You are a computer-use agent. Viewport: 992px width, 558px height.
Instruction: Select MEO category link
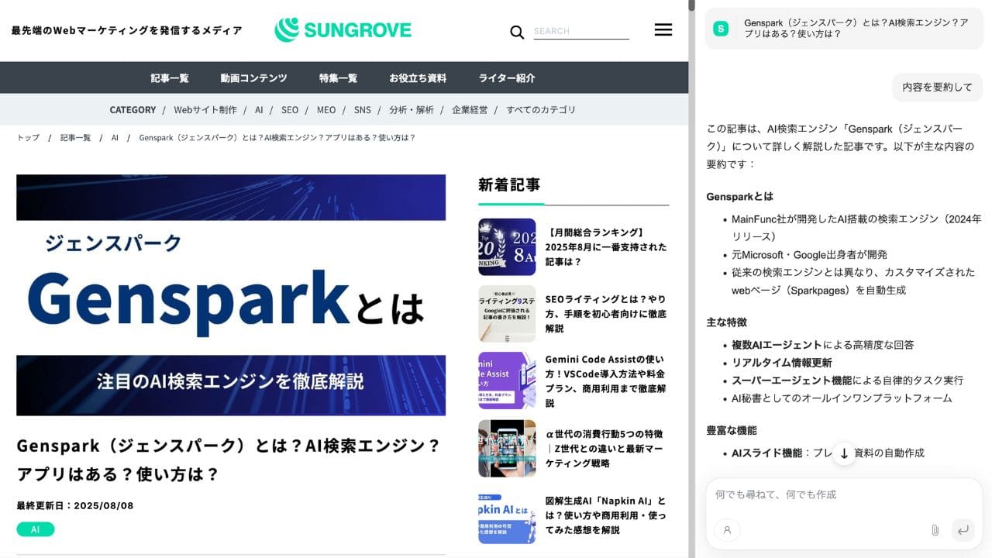point(326,110)
